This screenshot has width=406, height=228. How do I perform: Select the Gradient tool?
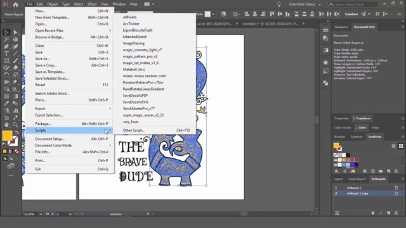[15, 96]
